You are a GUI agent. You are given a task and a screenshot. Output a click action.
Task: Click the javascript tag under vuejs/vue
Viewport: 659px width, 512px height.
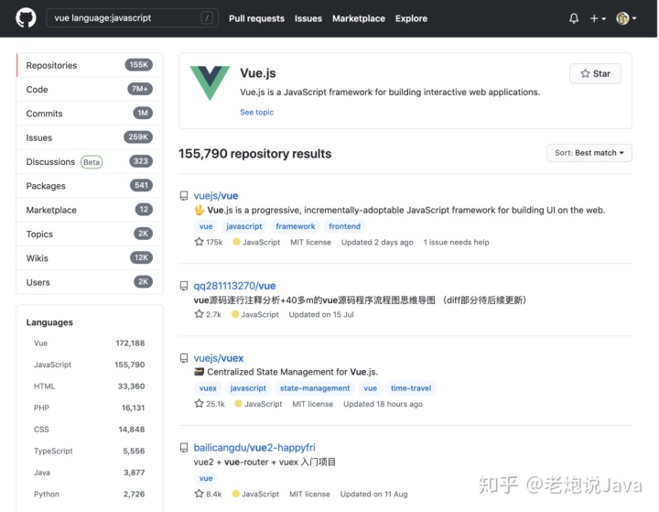(x=243, y=226)
